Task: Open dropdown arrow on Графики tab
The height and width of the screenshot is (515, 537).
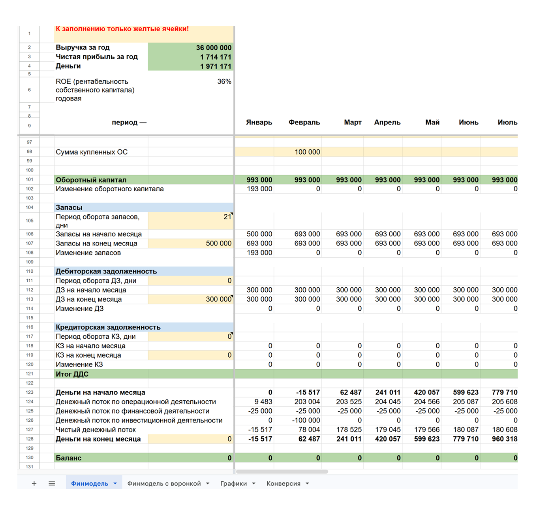Action: (253, 483)
